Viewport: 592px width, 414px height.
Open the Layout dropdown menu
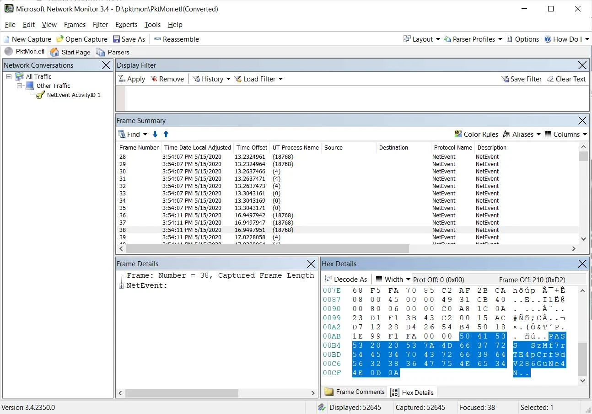tap(421, 39)
